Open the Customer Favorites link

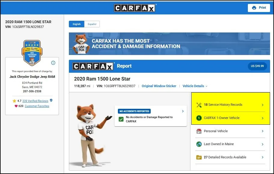(37, 106)
